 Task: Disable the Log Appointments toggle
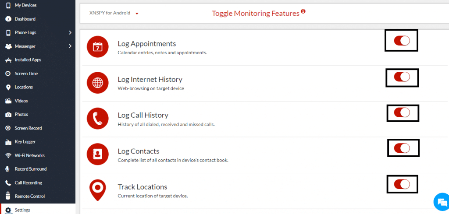(402, 41)
